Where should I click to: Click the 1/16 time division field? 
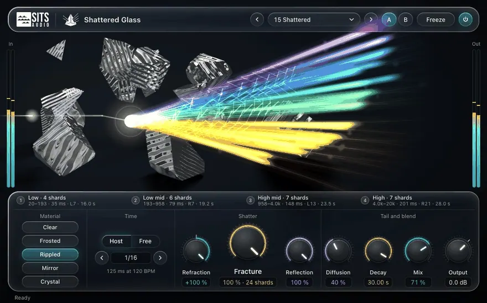coord(131,258)
